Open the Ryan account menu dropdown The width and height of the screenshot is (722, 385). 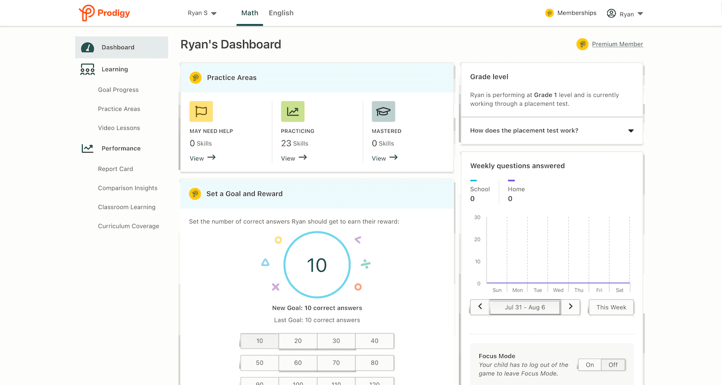[x=625, y=13]
